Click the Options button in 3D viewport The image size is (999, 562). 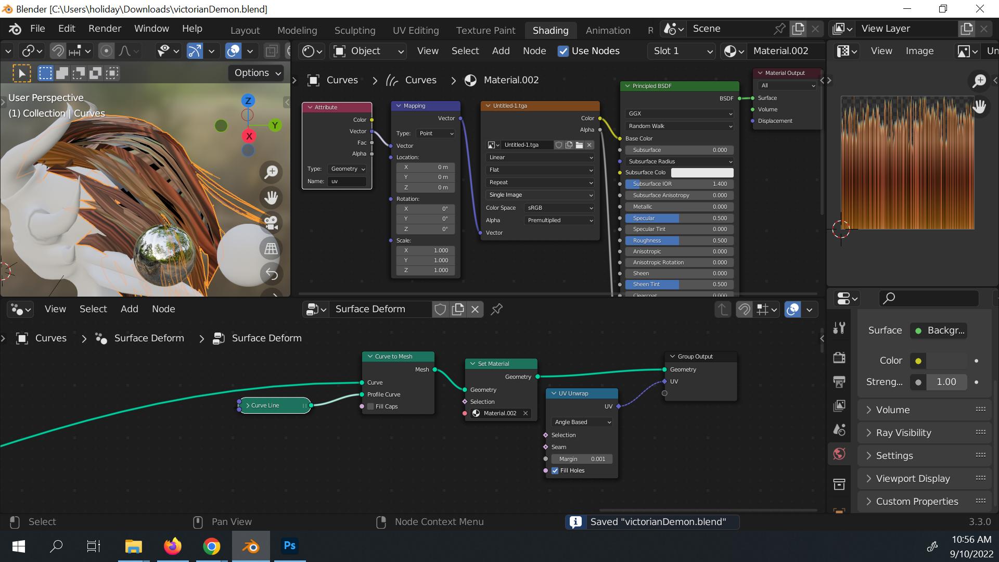click(x=257, y=73)
